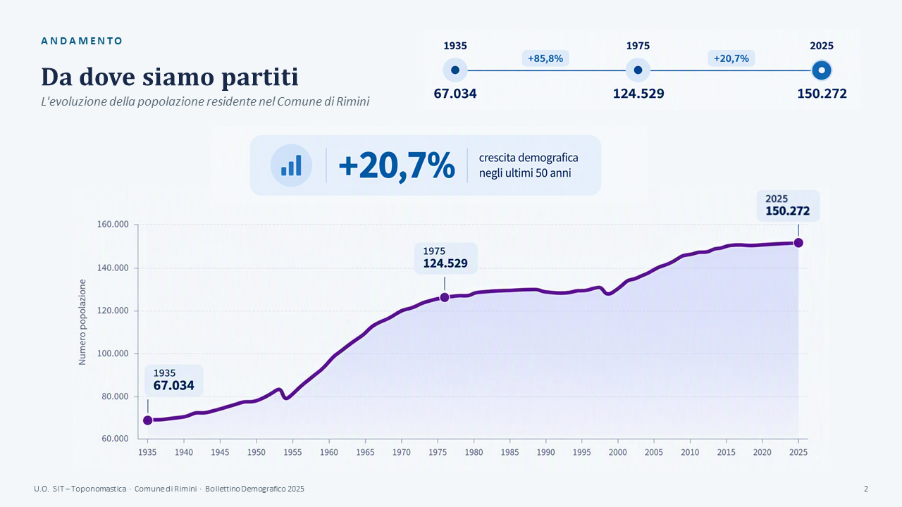
Task: Click the 160.000 y-axis label
Action: pyautogui.click(x=113, y=225)
